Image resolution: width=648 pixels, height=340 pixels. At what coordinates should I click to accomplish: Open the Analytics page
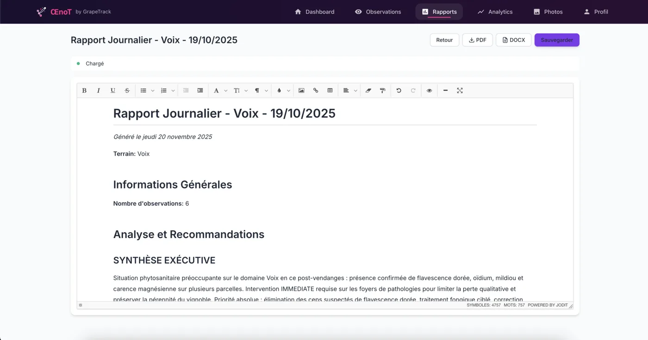coord(495,12)
